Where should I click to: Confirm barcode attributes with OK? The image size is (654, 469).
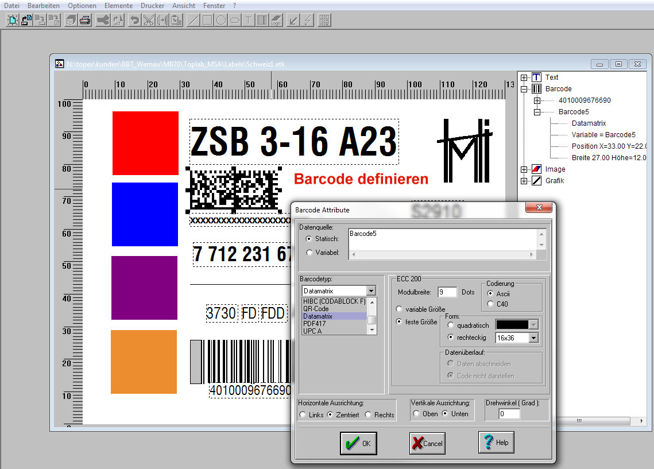pyautogui.click(x=358, y=443)
